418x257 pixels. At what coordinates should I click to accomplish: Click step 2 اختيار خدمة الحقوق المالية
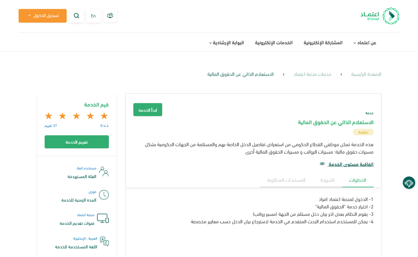344,207
